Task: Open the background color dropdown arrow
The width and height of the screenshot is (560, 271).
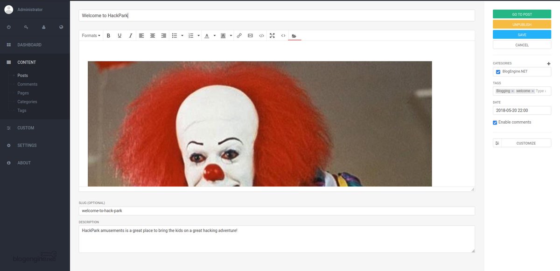Action: pos(231,35)
